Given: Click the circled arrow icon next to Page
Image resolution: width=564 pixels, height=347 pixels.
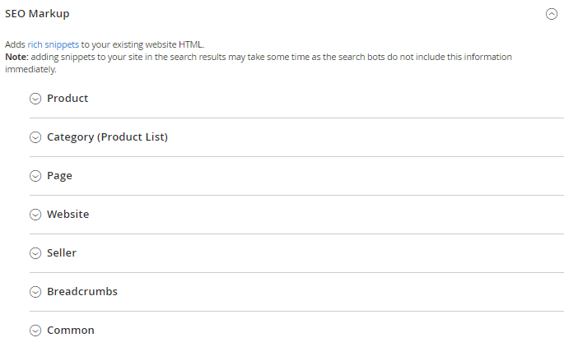Looking at the screenshot, I should click(x=35, y=176).
